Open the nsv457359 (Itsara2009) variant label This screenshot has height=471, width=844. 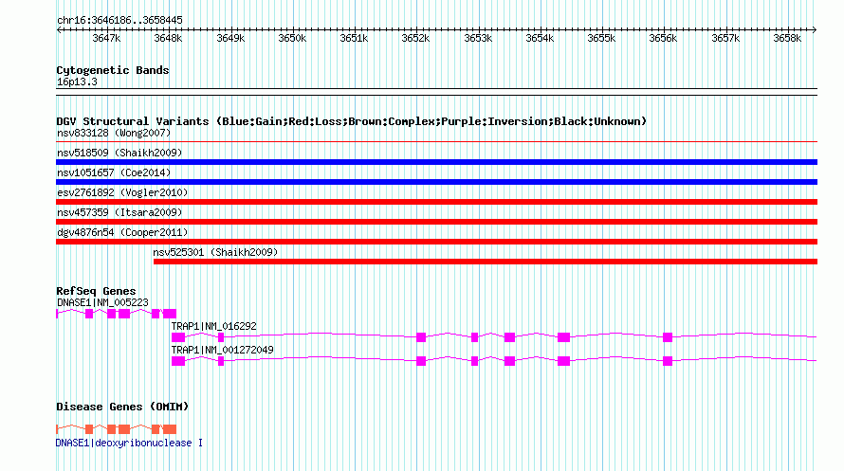[119, 212]
